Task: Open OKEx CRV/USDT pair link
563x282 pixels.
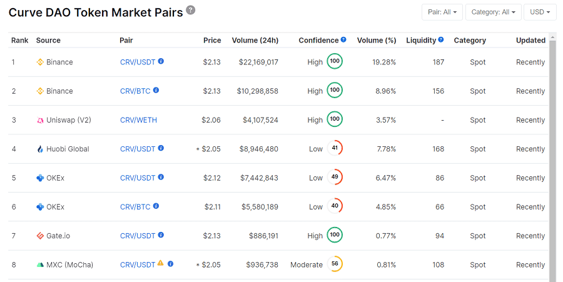Action: click(x=138, y=178)
